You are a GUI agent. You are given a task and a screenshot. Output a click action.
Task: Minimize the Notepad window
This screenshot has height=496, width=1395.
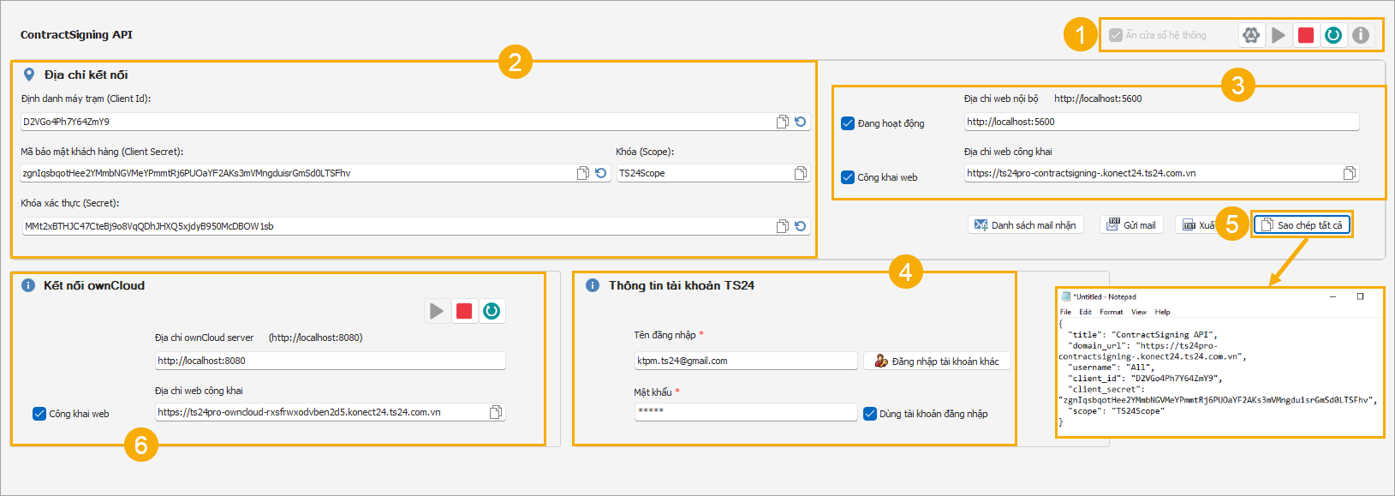[1333, 296]
